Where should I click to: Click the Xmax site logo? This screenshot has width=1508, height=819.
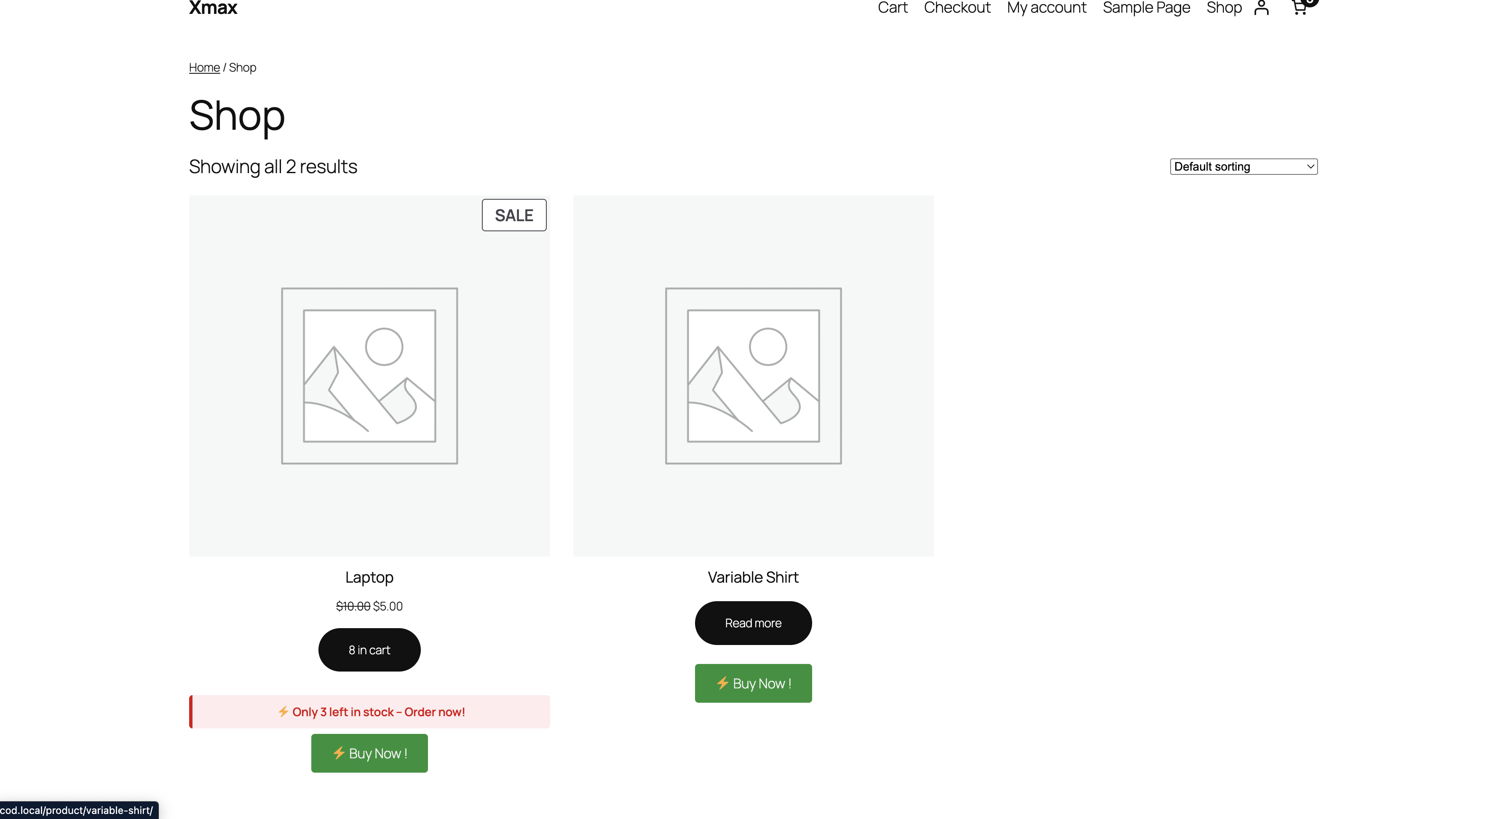pyautogui.click(x=212, y=8)
